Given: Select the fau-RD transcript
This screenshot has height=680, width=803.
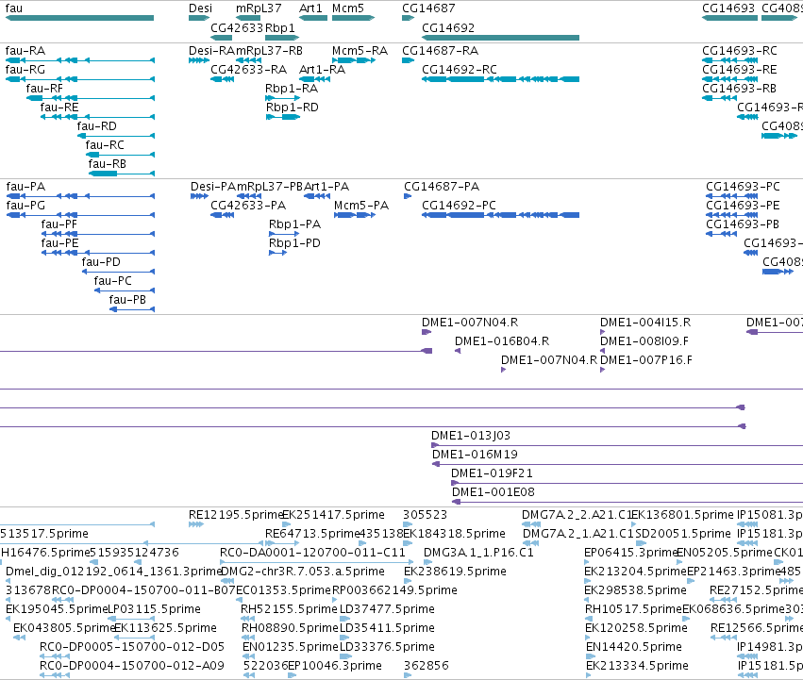Looking at the screenshot, I should pyautogui.click(x=116, y=136).
